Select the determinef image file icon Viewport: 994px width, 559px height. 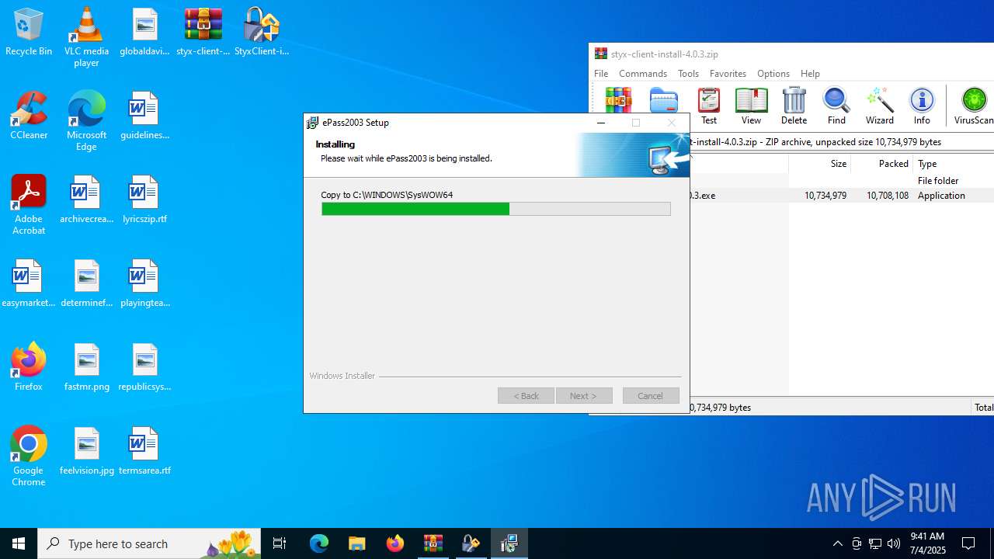coord(86,284)
